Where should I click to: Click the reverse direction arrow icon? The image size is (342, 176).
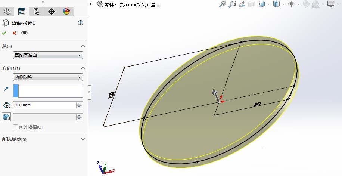6,89
